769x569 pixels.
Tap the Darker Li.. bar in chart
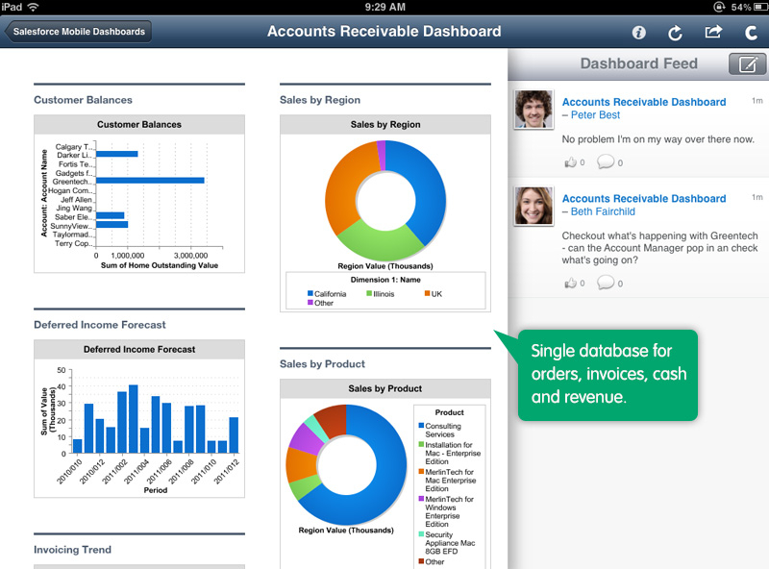[x=116, y=154]
